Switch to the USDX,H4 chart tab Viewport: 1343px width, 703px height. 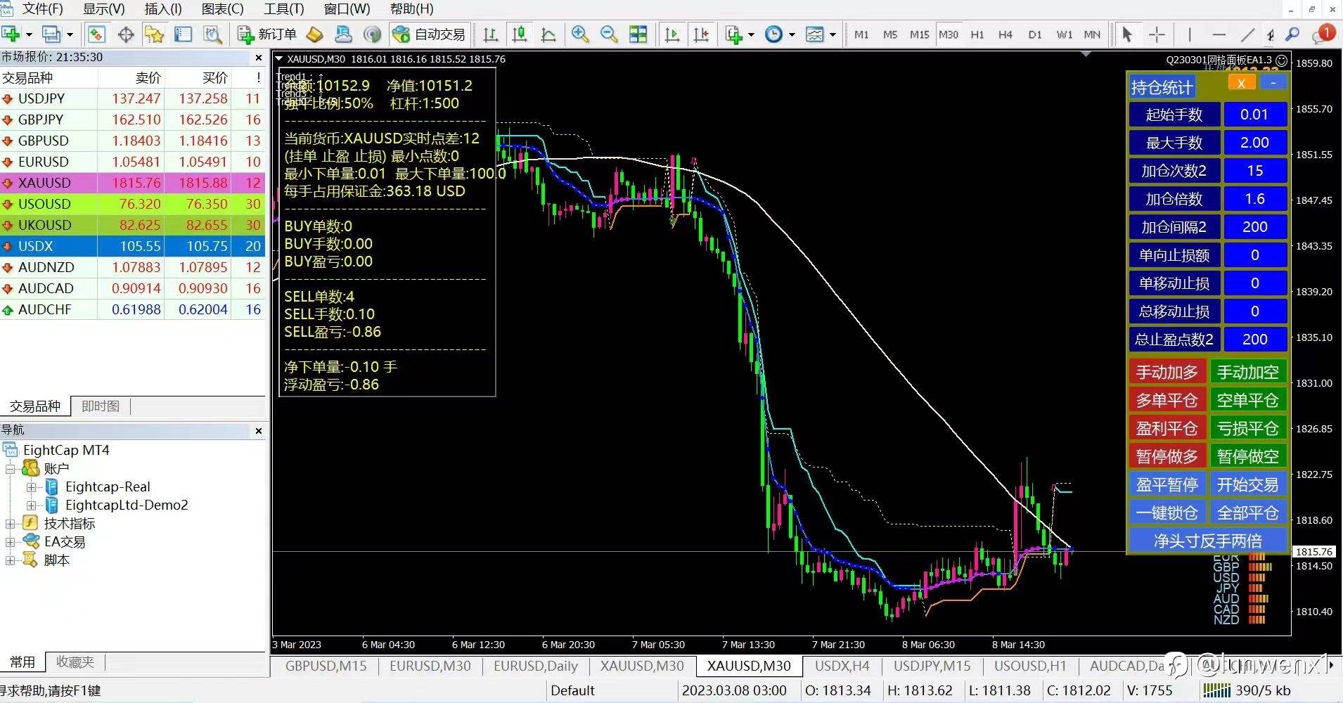click(842, 665)
